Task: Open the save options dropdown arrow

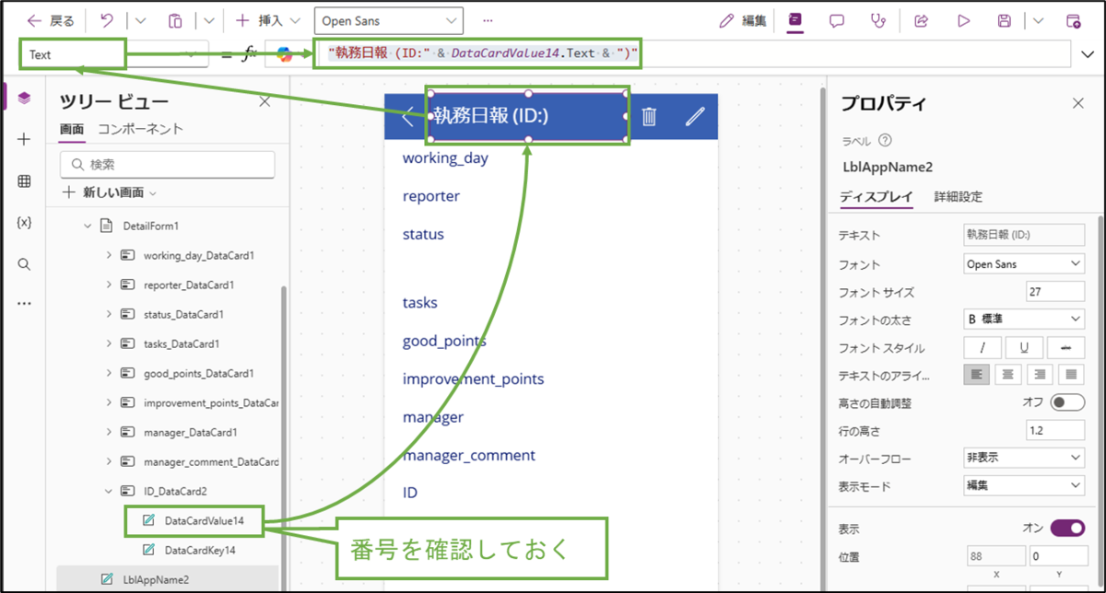Action: 1039,20
